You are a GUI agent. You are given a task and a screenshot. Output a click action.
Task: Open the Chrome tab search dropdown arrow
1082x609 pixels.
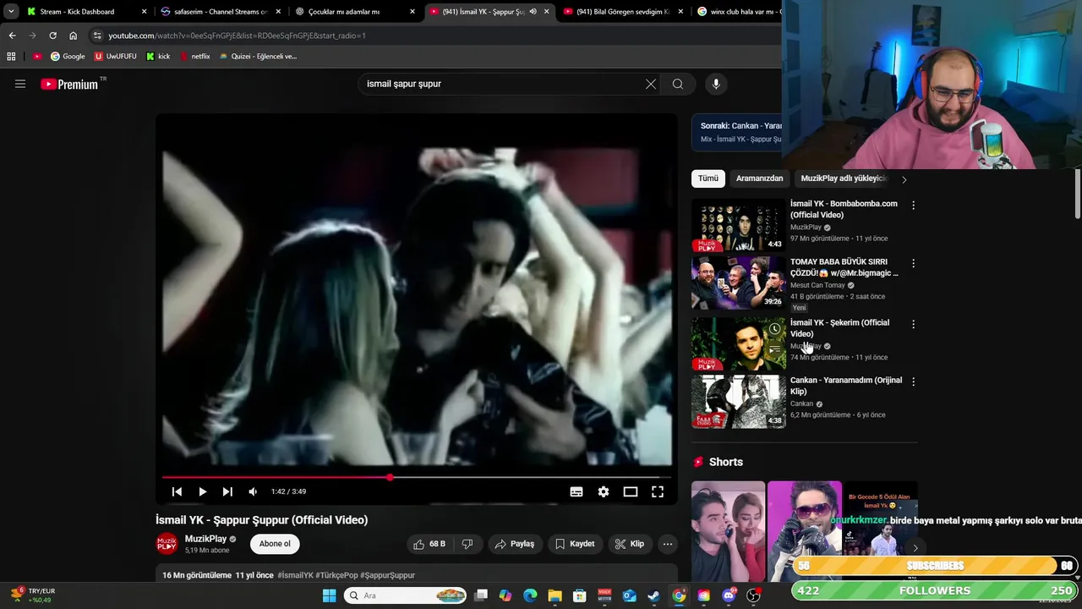11,12
